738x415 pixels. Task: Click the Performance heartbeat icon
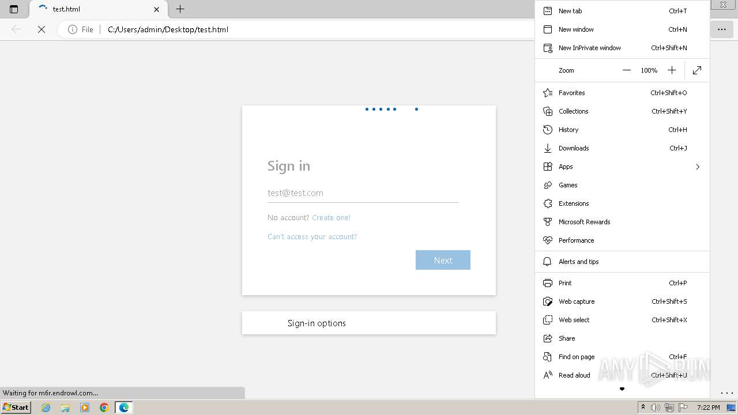548,240
